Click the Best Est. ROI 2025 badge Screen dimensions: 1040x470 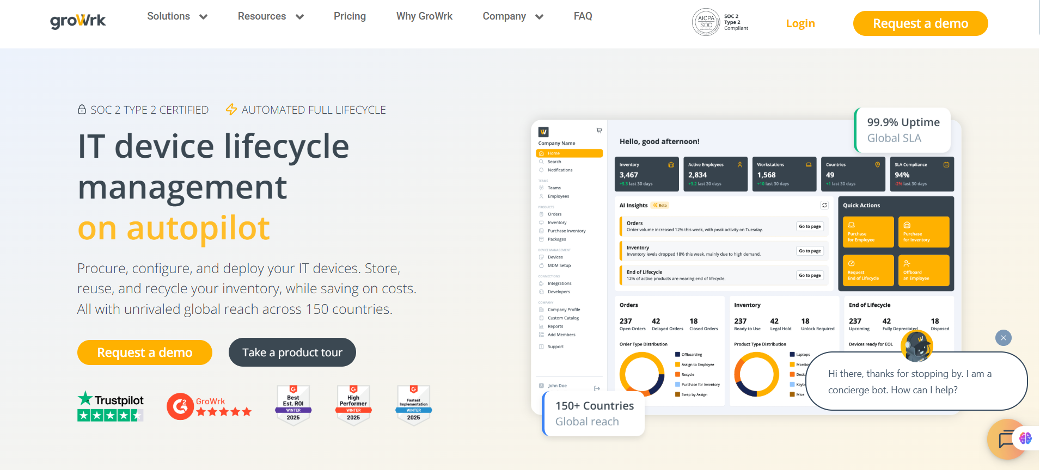(293, 405)
